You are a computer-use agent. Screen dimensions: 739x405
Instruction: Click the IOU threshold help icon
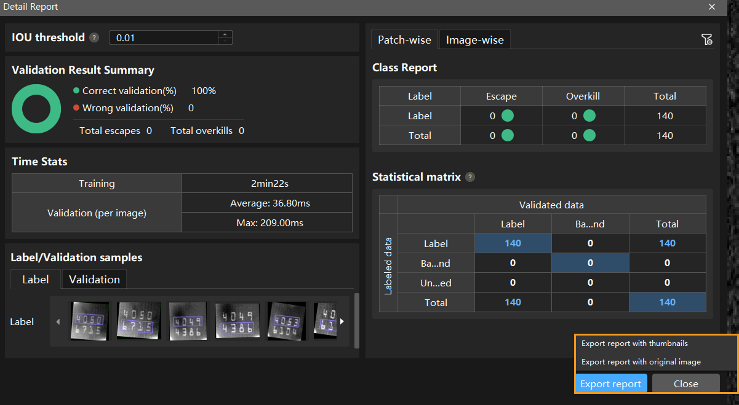pyautogui.click(x=94, y=37)
